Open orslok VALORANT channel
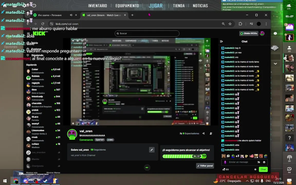 tap(43, 112)
